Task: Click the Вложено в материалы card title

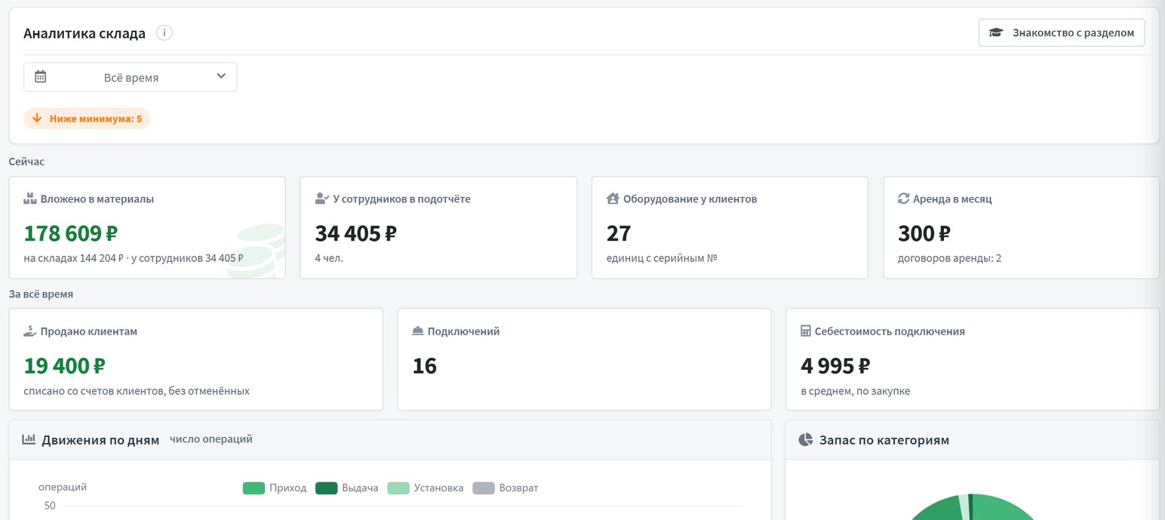Action: click(x=97, y=199)
